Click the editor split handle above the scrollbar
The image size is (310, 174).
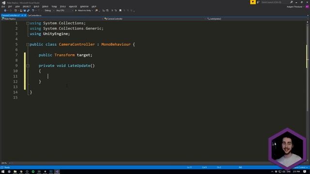tap(308, 22)
